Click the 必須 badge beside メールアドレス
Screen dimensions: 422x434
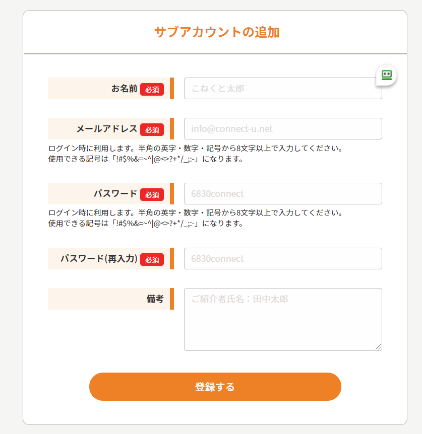[x=152, y=129]
